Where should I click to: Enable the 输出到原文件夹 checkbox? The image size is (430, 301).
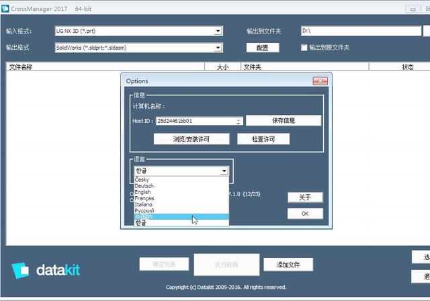click(304, 48)
